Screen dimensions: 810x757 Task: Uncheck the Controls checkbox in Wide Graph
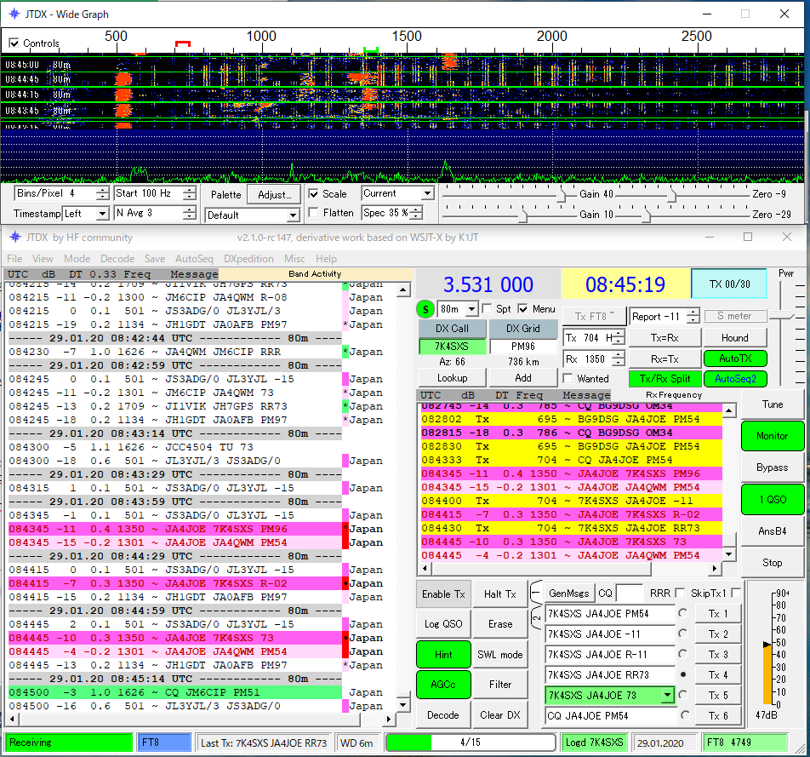(14, 43)
